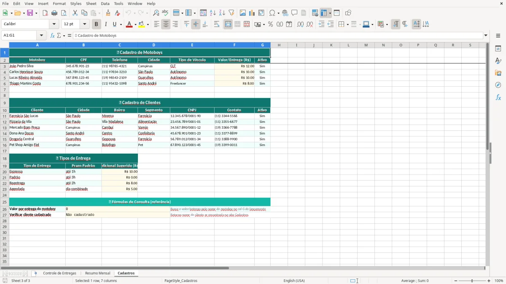506x284 pixels.
Task: Open the Save button dropdown arrow
Action: click(x=36, y=13)
